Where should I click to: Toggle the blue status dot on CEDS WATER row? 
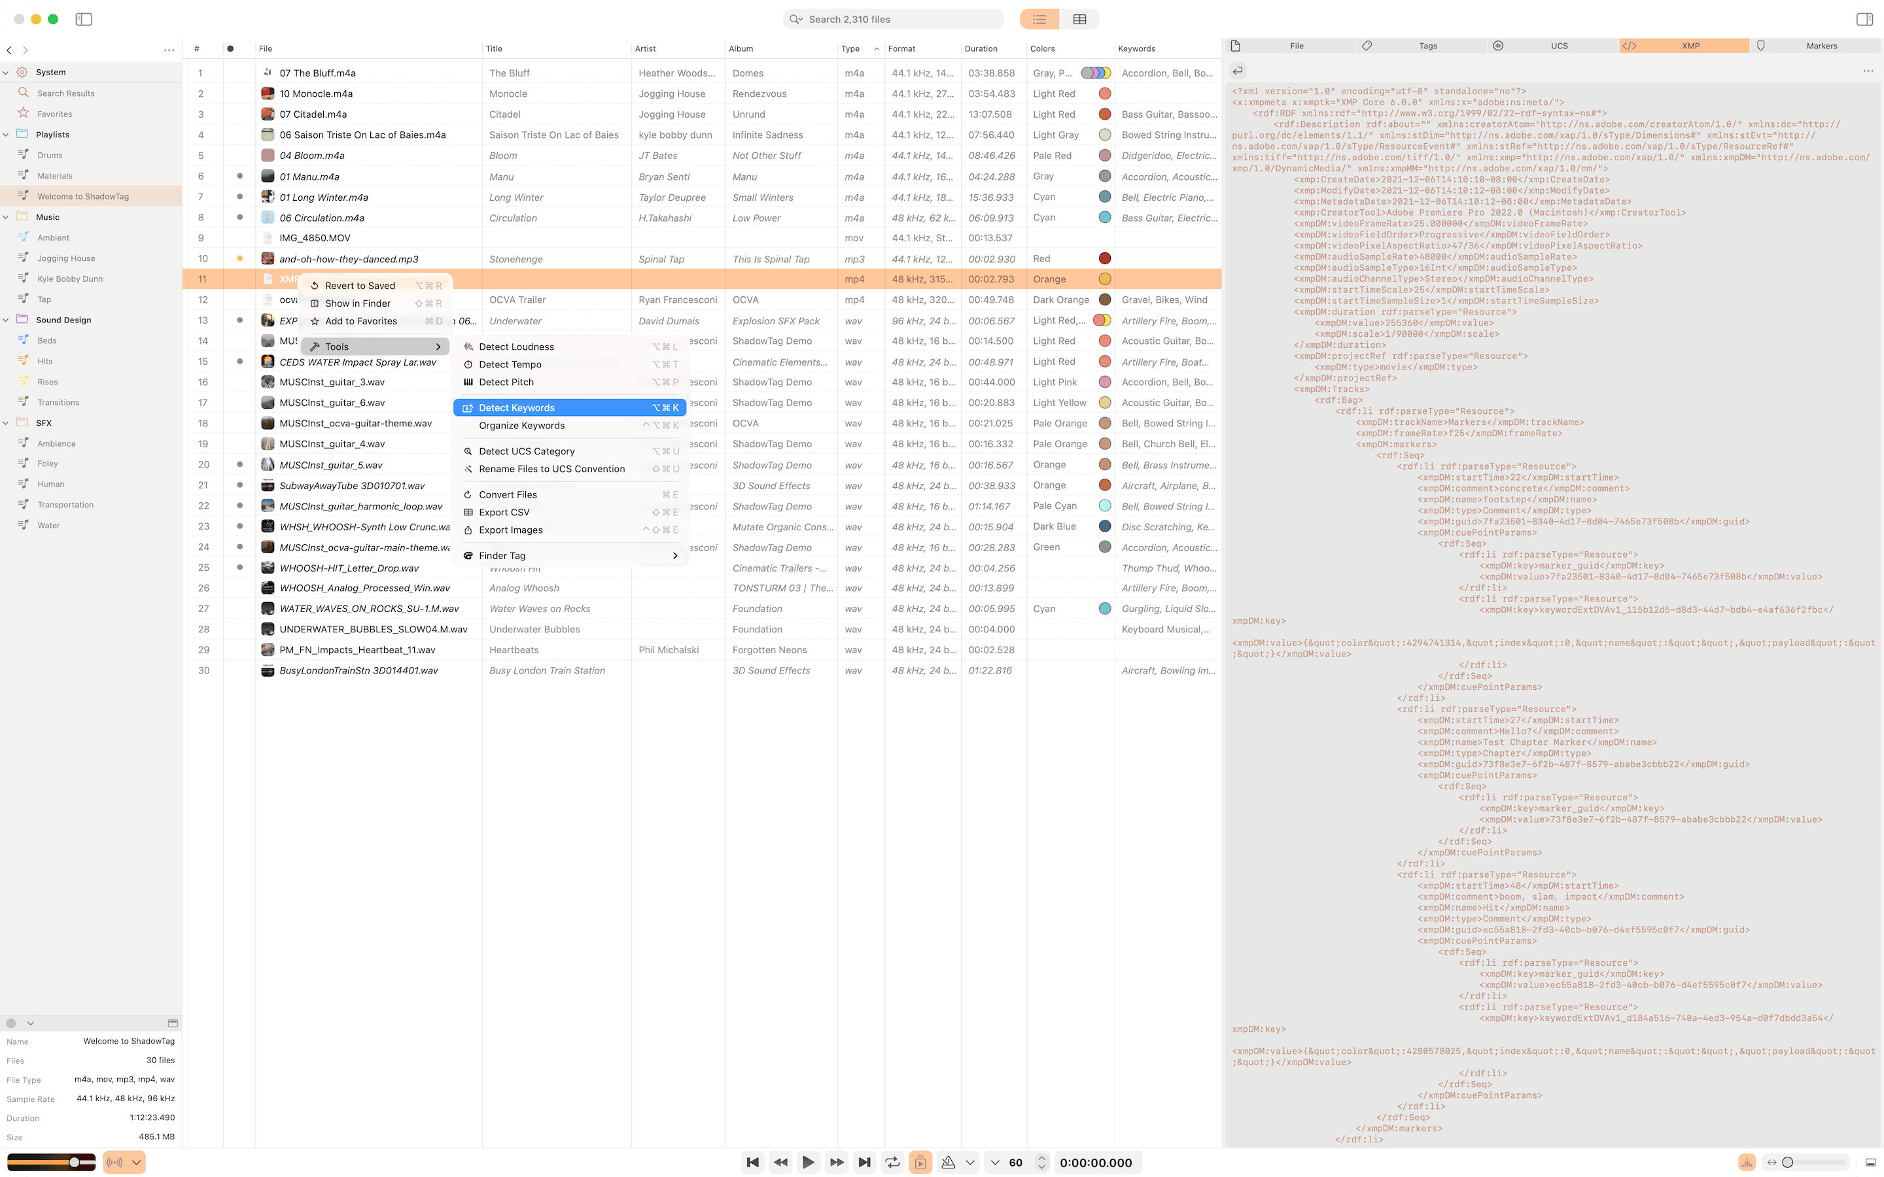click(x=240, y=361)
